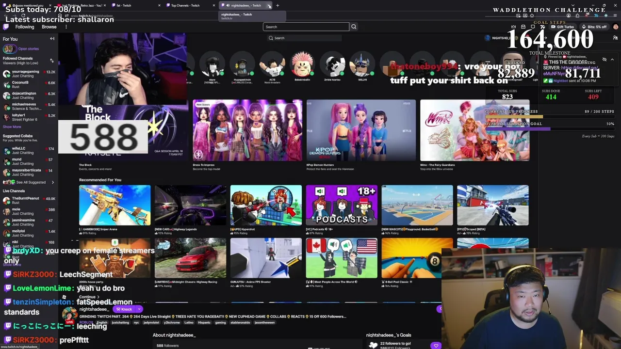Open the Following page
621x349 pixels.
pyautogui.click(x=25, y=27)
